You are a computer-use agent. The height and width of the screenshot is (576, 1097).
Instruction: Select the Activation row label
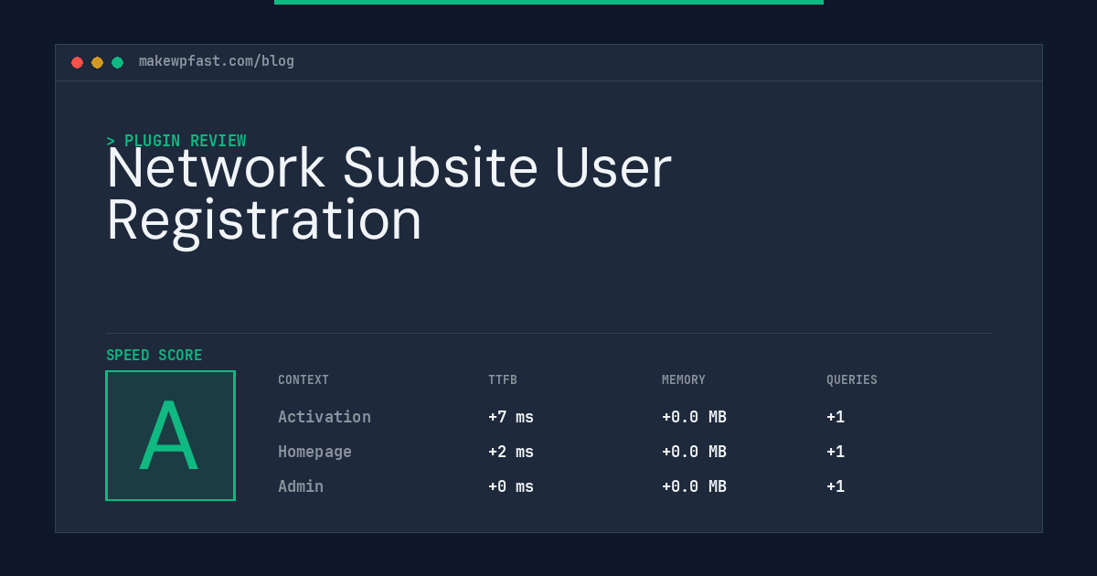[325, 417]
